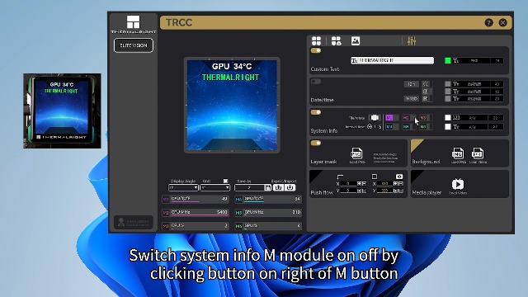The height and width of the screenshot is (297, 528).
Task: Open the settings sliders icon tab
Action: 412,41
